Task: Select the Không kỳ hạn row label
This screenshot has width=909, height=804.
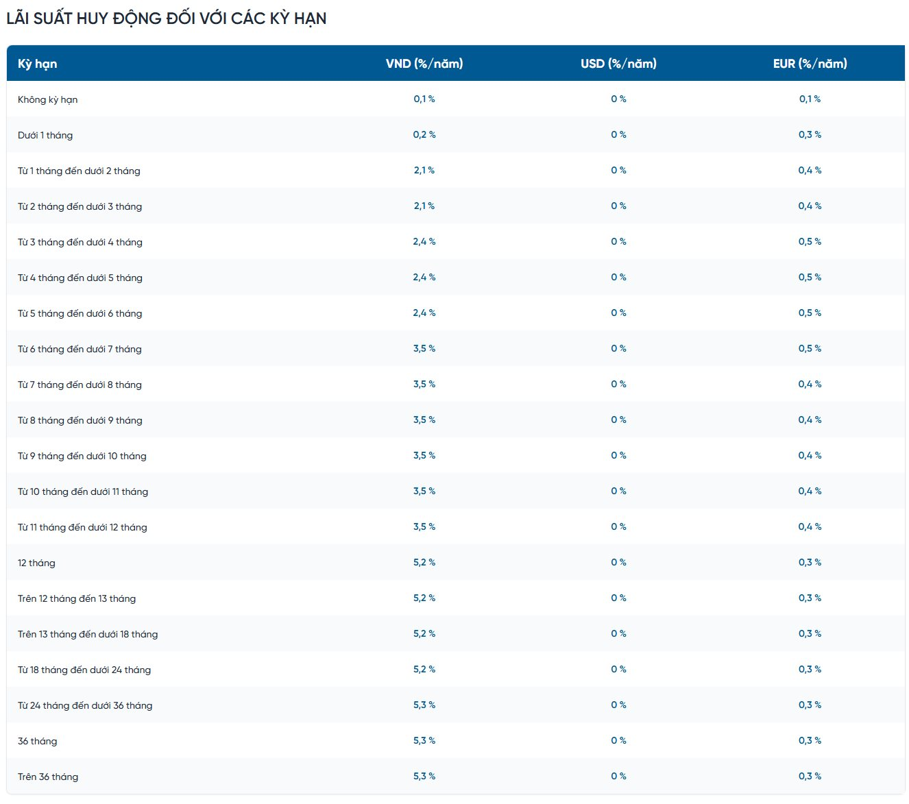Action: pyautogui.click(x=48, y=99)
